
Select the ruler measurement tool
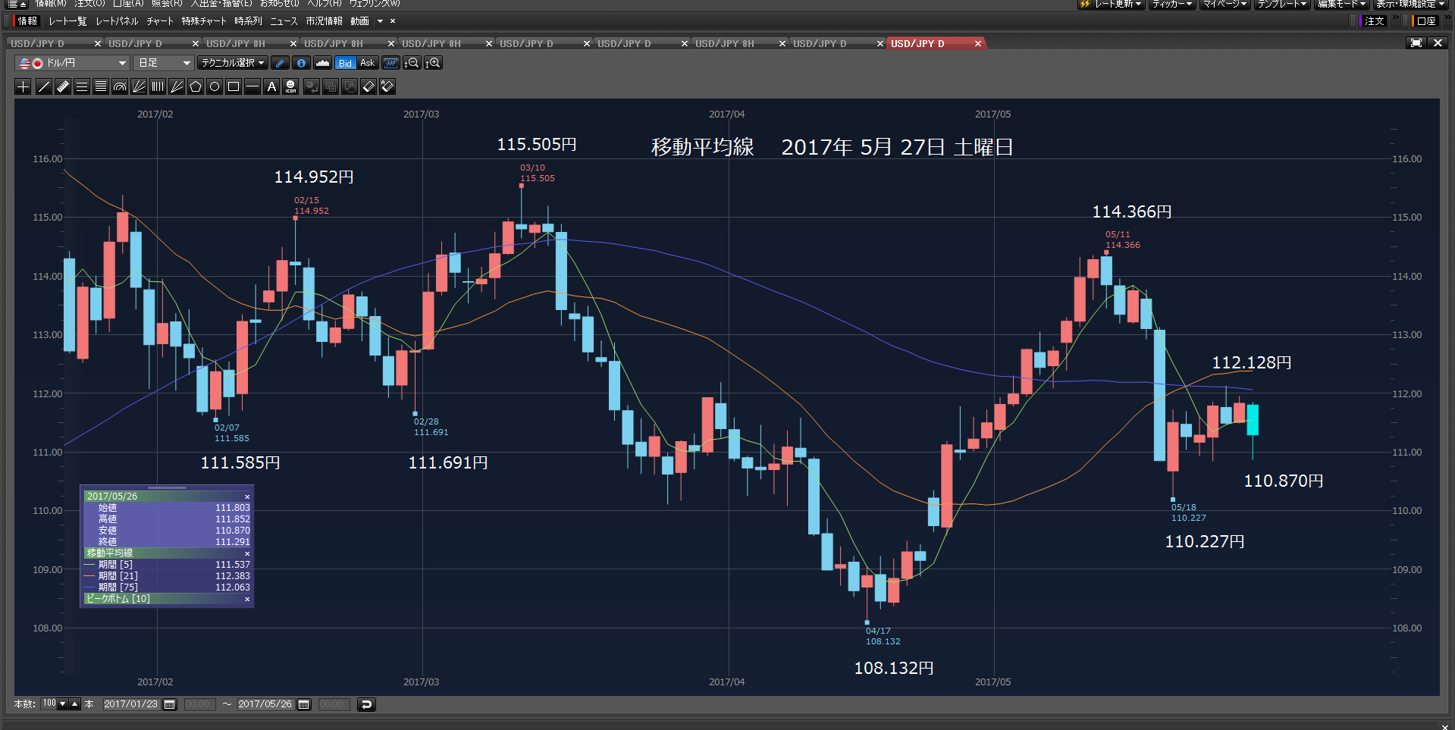tap(63, 86)
